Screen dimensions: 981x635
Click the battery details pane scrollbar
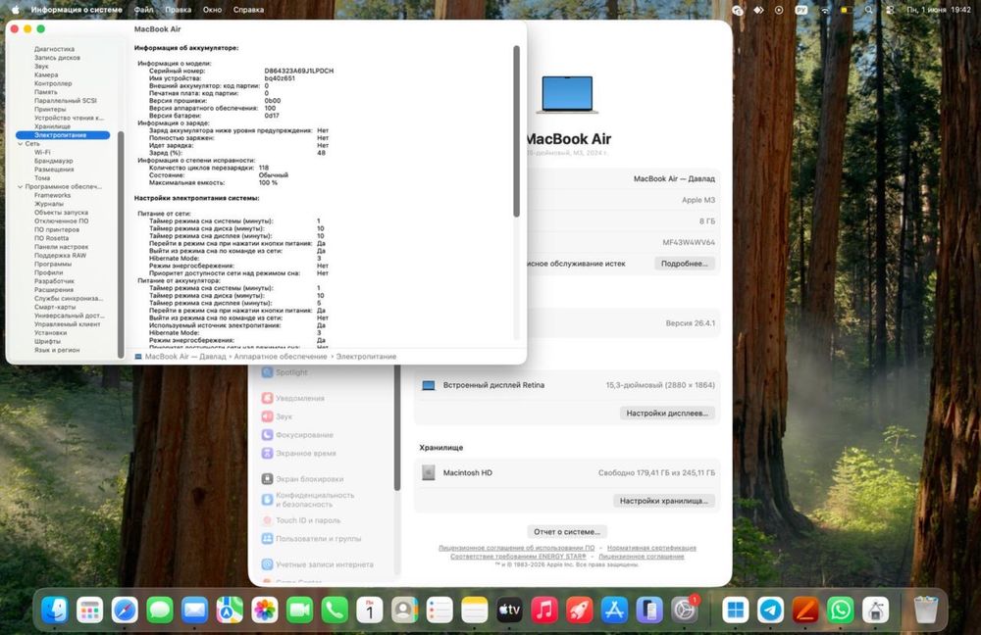click(516, 131)
